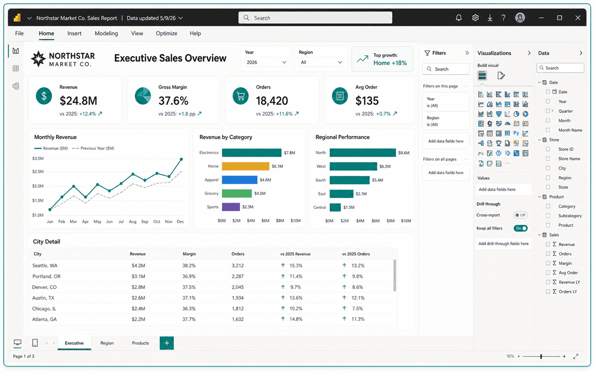Turn off Keep all filters switch
595x372 pixels.
[521, 228]
